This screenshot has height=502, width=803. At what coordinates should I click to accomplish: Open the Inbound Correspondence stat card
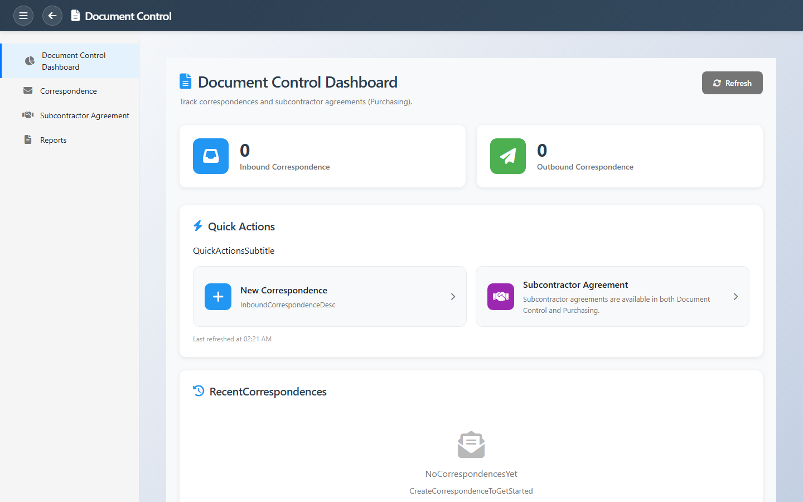tap(322, 156)
